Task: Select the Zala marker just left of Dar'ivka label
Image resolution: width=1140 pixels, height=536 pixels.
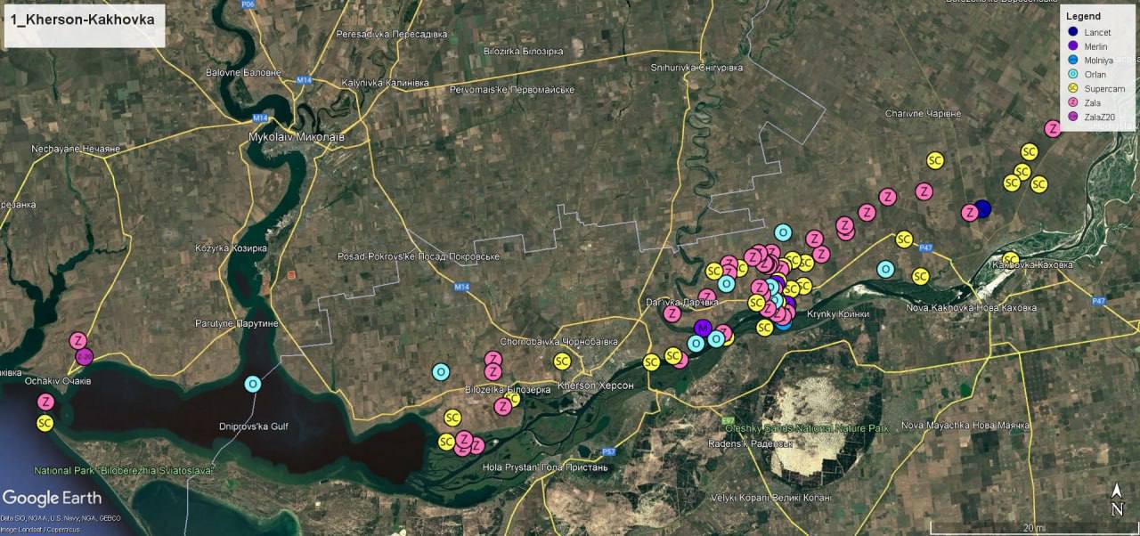Action: pos(672,313)
